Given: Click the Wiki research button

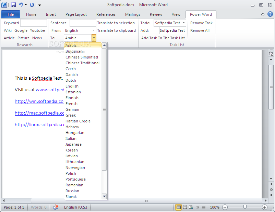Looking at the screenshot, I should click(8, 30).
